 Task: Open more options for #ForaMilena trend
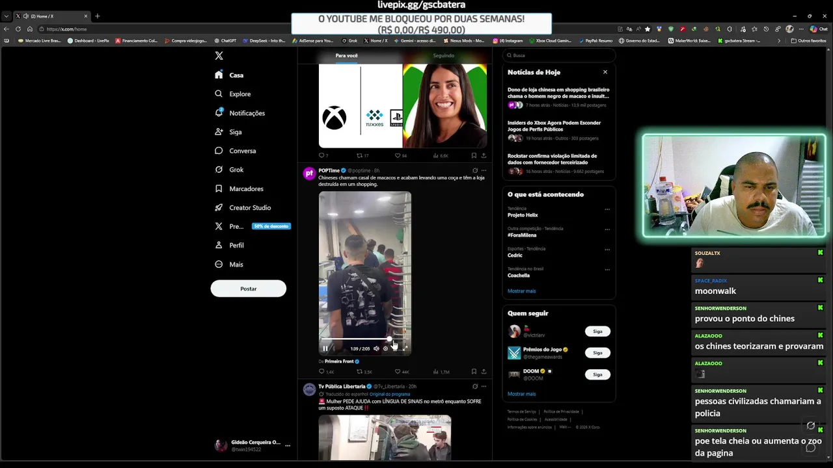607,229
